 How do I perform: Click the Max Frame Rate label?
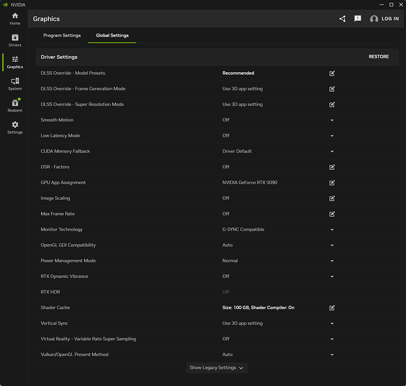tap(58, 214)
